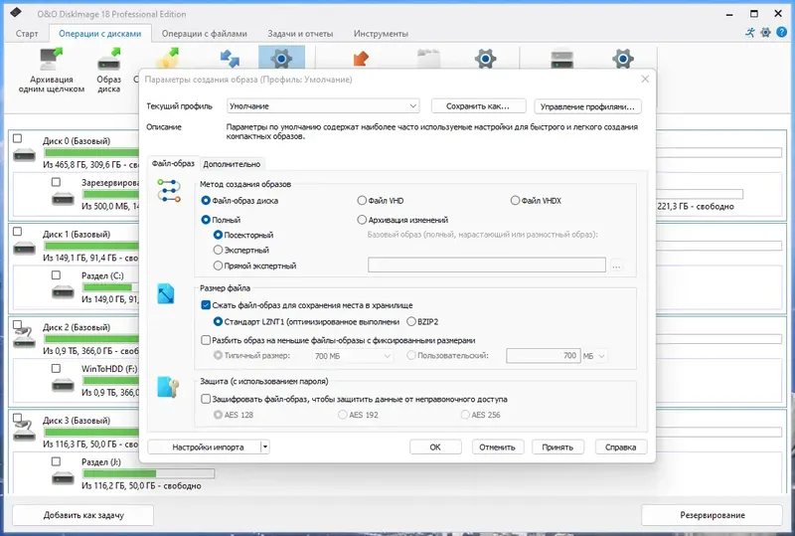The height and width of the screenshot is (536, 795).
Task: Enable Разбить образ на меньшие файлы checkbox
Action: coord(206,340)
